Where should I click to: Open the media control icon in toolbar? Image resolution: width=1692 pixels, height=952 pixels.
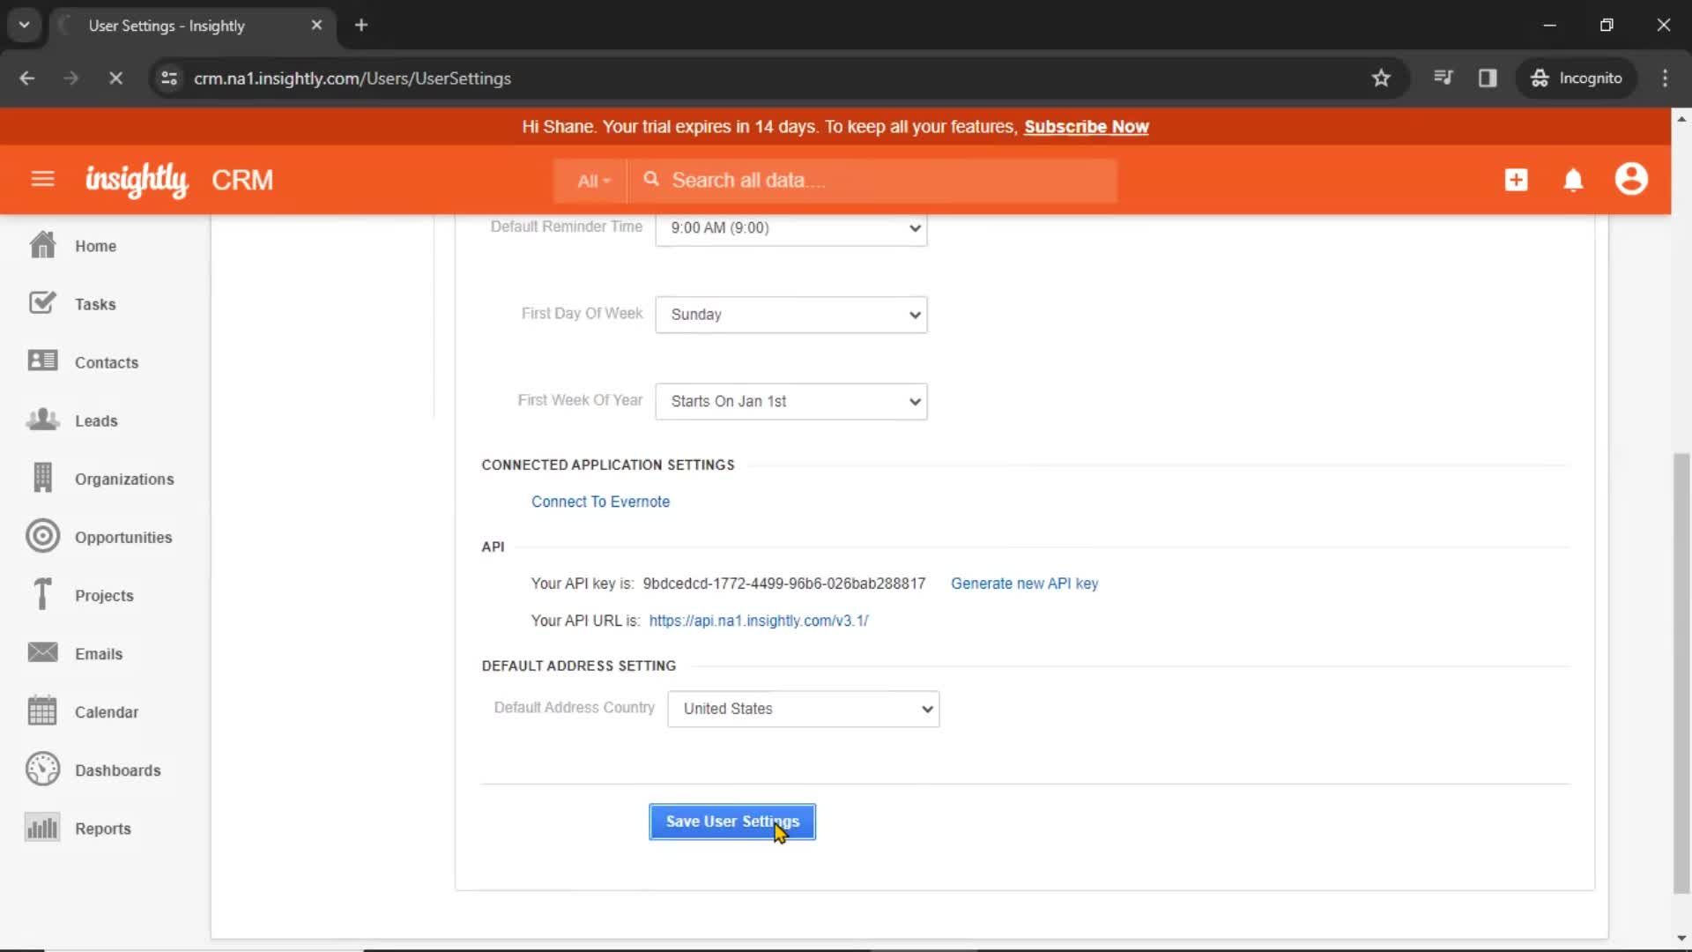tap(1443, 78)
